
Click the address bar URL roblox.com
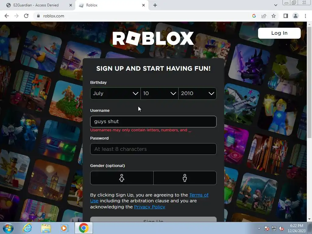tap(54, 16)
